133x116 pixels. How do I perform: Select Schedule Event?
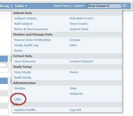tap(81, 18)
